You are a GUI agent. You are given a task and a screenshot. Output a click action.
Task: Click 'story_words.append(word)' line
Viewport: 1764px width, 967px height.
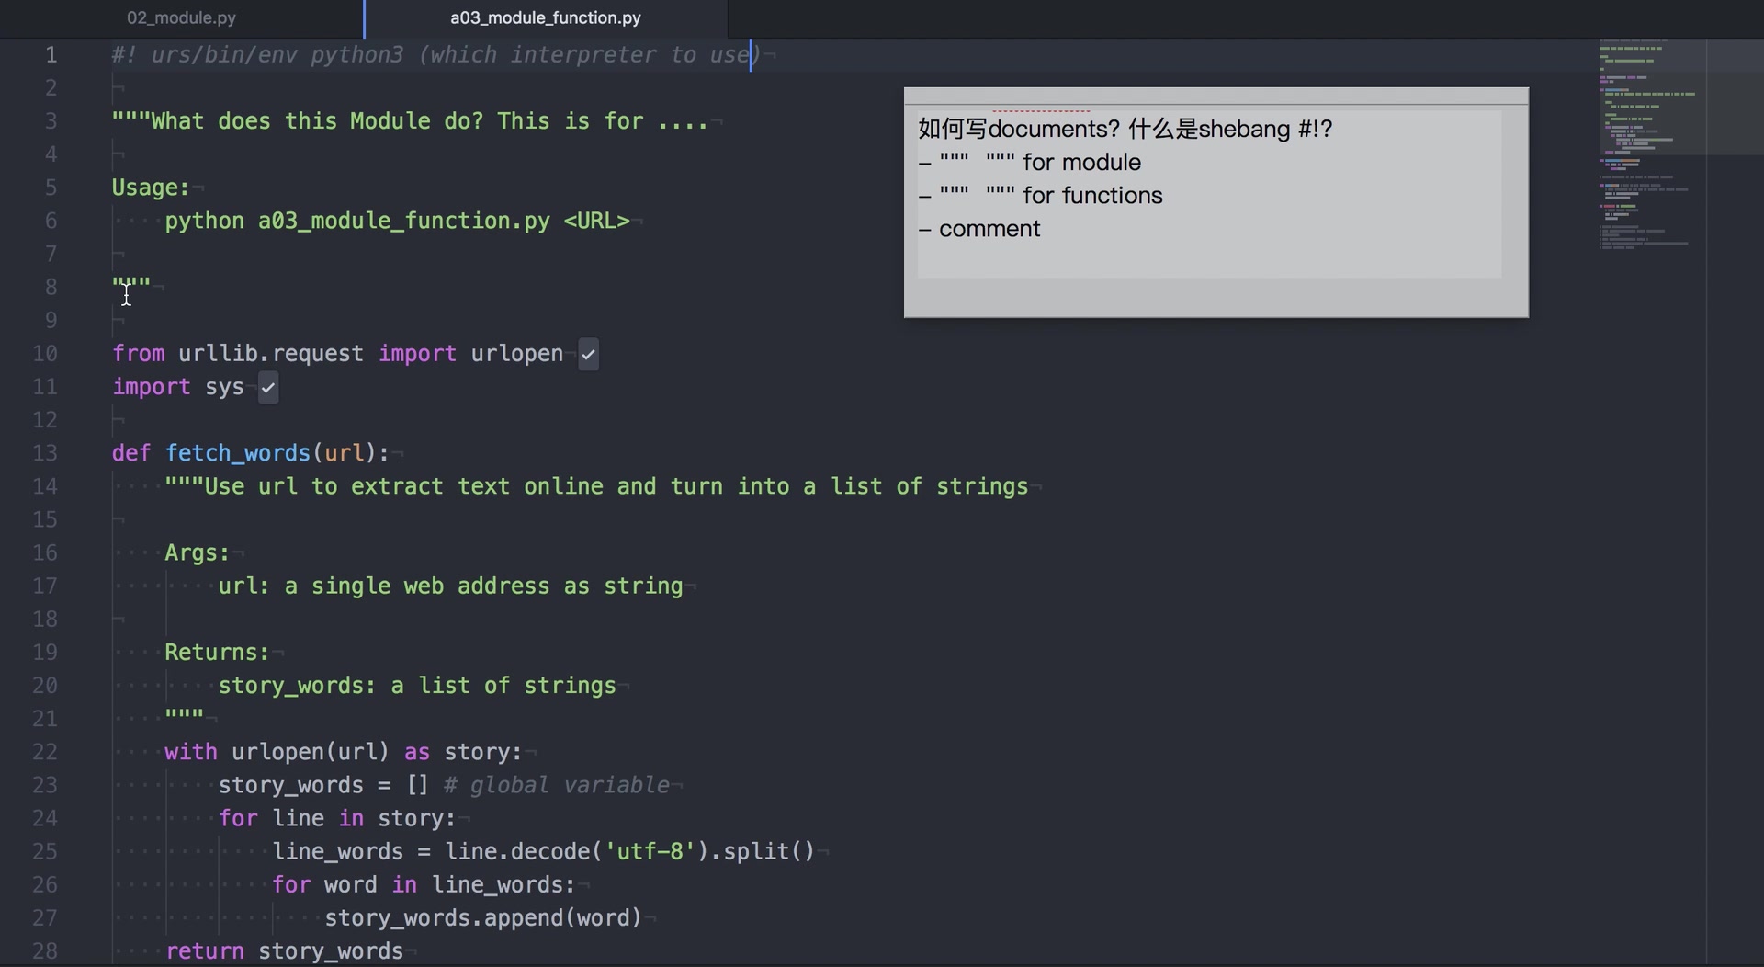482,917
